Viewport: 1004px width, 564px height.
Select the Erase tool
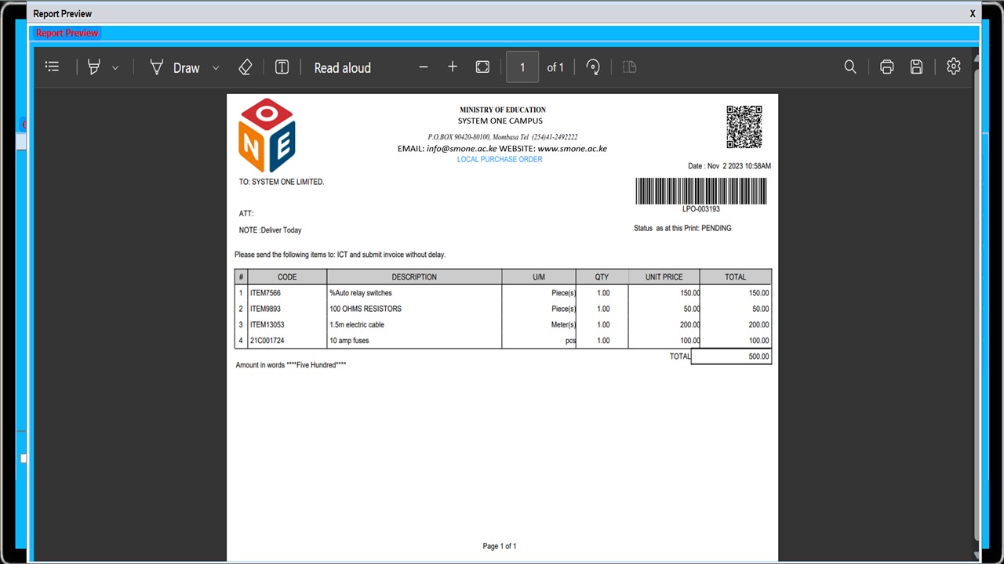pos(245,67)
